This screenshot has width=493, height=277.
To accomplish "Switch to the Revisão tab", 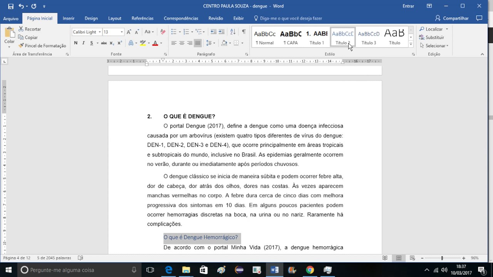I will tap(216, 18).
